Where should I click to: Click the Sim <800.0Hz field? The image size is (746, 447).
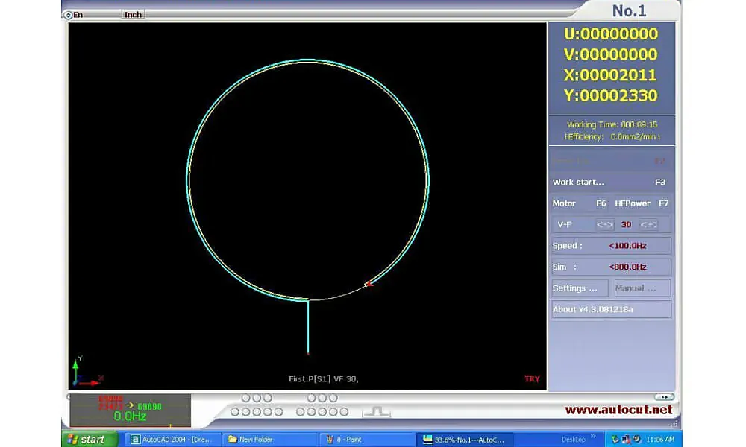point(611,267)
